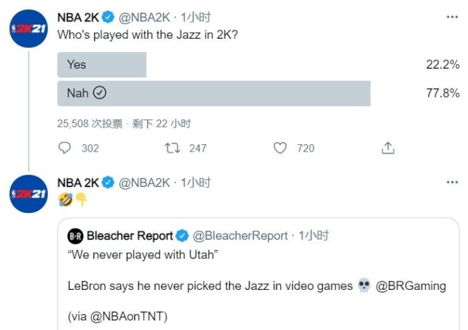Open the quoted Bleacher Report tweet text

point(210,286)
